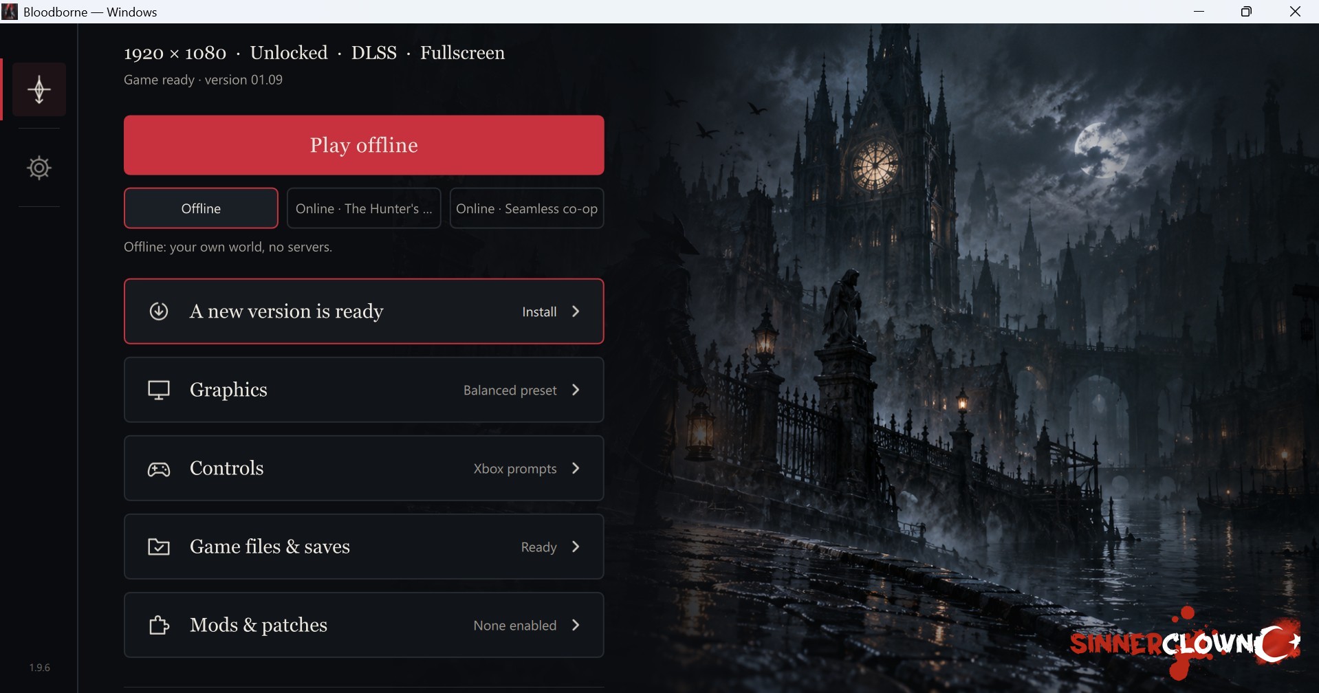
Task: Click the SinnerClown logo
Action: pos(1186,642)
